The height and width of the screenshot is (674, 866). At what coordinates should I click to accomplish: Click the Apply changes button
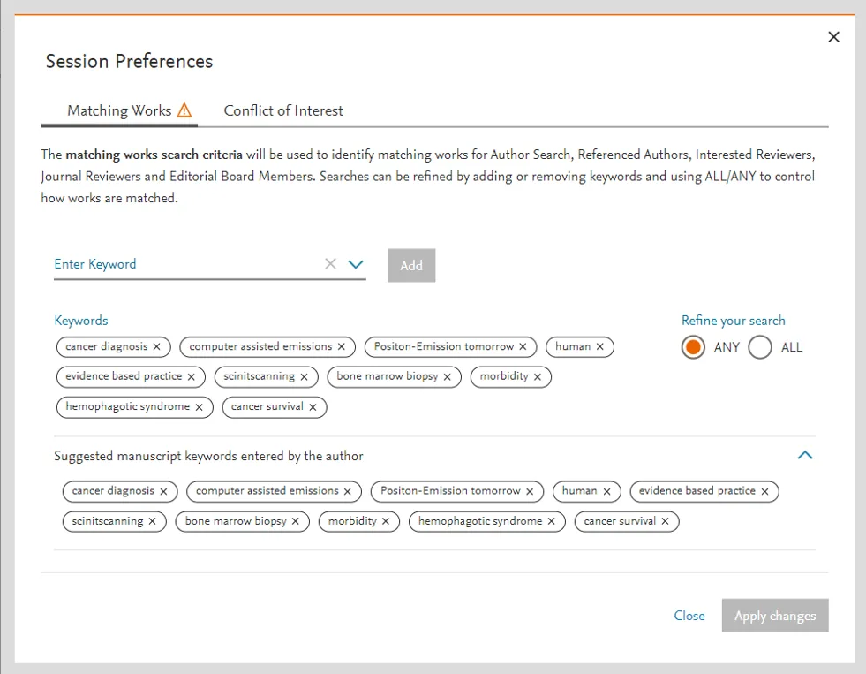click(x=774, y=616)
